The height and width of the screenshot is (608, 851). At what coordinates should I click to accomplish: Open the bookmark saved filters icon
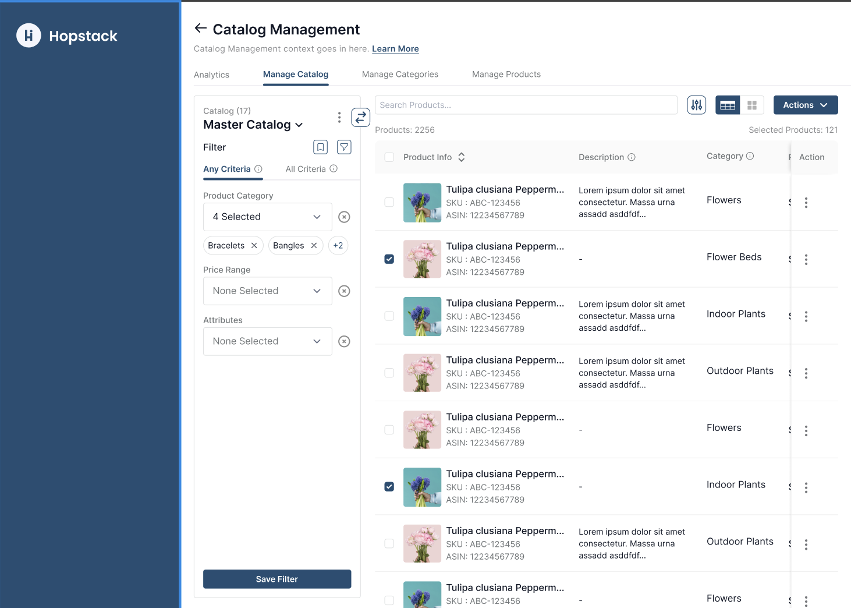tap(320, 147)
